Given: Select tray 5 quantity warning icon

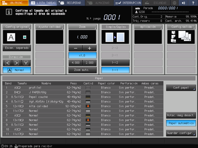Looking at the screenshot, I should 88,106.
